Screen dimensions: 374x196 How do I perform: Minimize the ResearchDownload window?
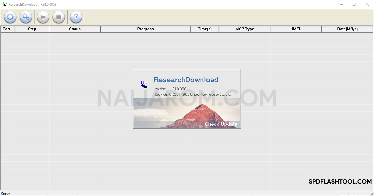(x=341, y=4)
